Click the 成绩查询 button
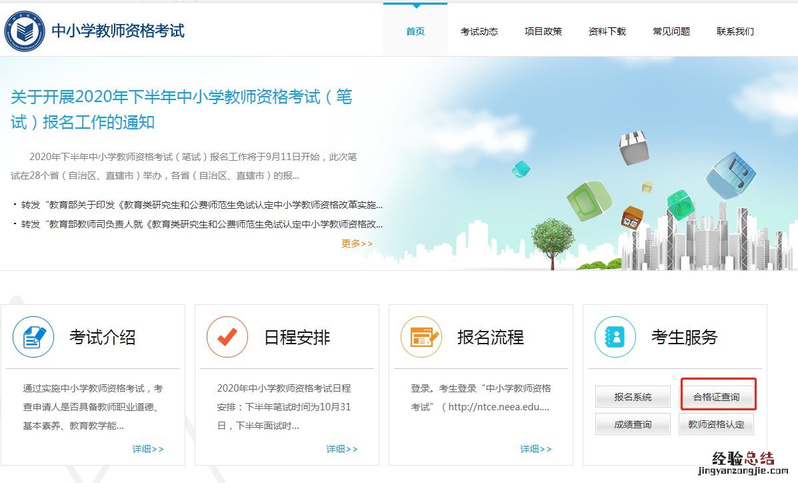The width and height of the screenshot is (798, 483). tap(633, 424)
